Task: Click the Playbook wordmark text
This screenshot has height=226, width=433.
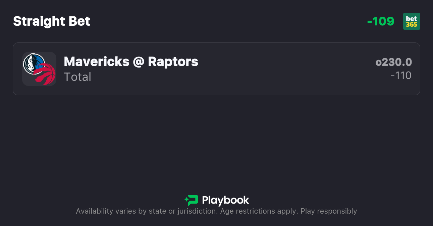Action: click(226, 200)
